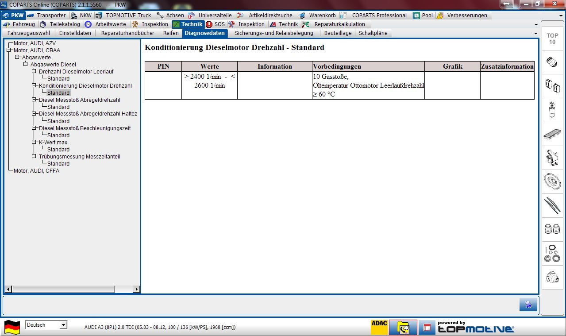Open the PKW section
566x336 pixels.
pyautogui.click(x=13, y=15)
